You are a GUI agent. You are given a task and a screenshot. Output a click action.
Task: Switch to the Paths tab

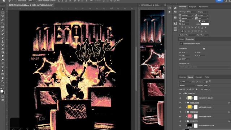(x=207, y=77)
